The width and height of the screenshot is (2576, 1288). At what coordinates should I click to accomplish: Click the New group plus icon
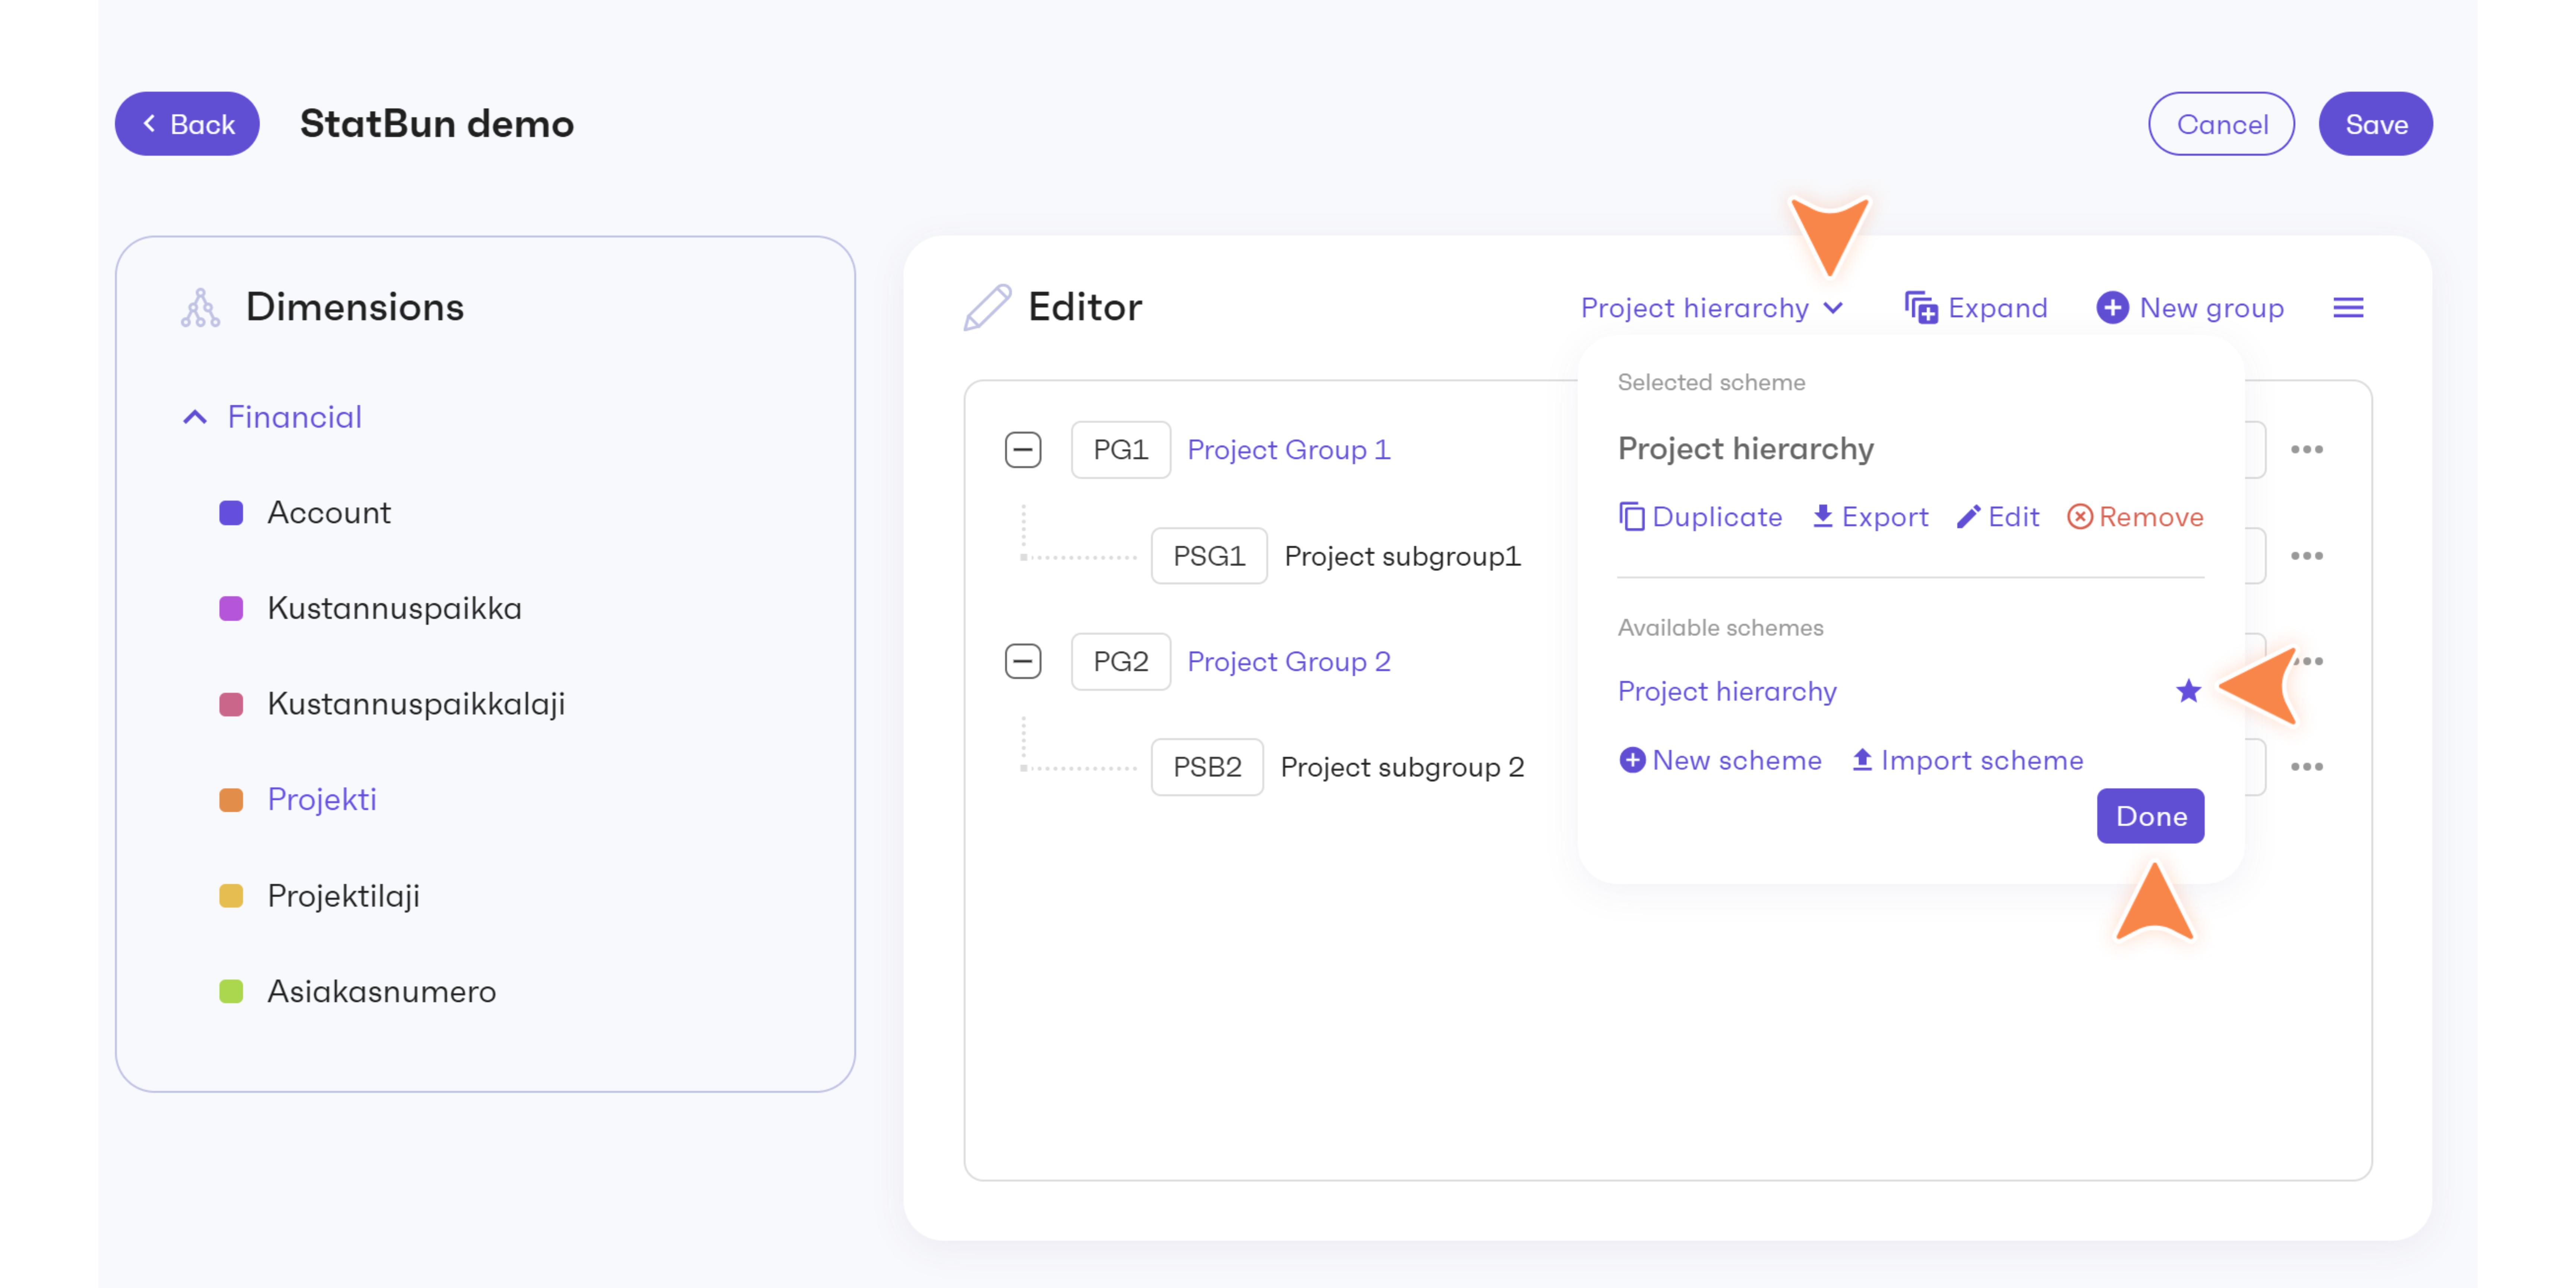pos(2112,308)
